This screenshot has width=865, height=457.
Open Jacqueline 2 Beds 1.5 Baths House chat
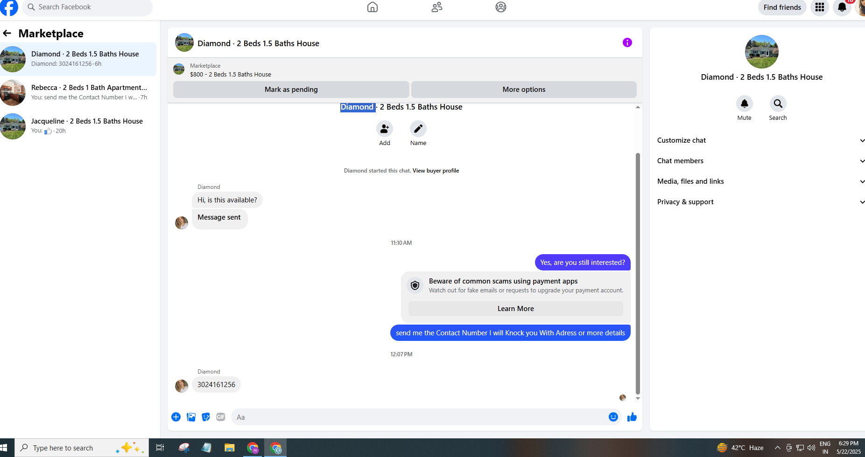tap(78, 126)
